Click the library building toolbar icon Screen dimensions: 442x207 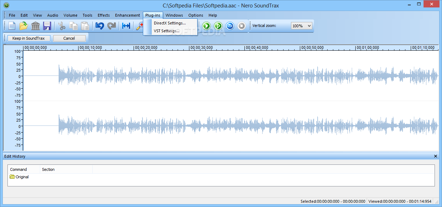point(36,26)
